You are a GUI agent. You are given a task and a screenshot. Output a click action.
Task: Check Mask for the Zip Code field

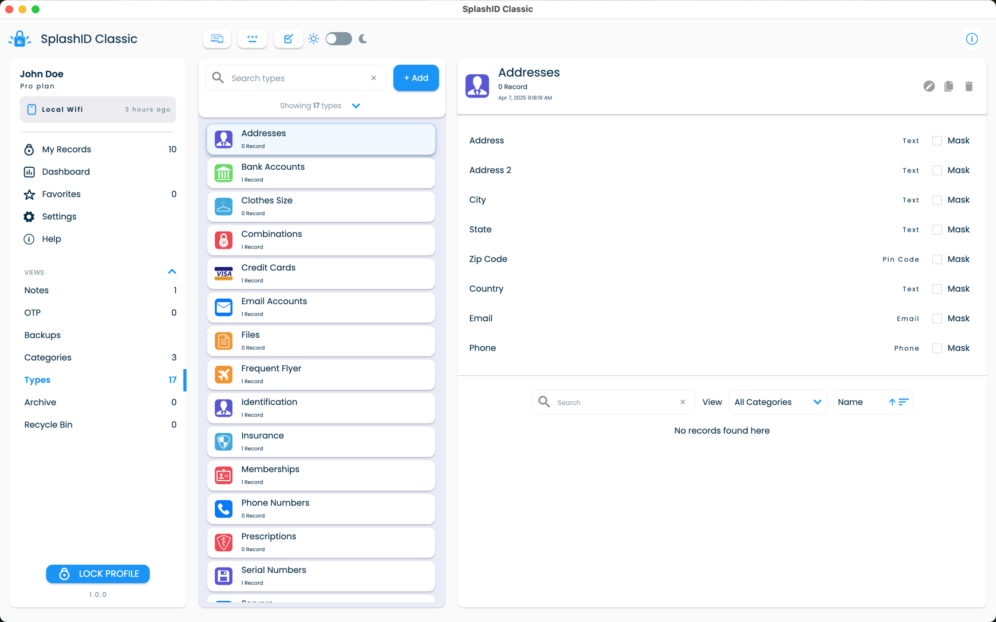937,259
